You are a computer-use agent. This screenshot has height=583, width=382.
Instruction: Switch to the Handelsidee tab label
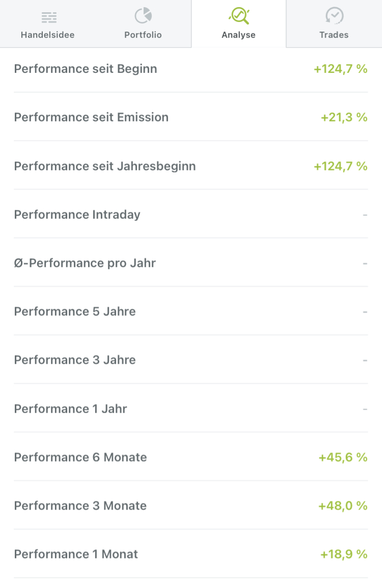click(47, 35)
